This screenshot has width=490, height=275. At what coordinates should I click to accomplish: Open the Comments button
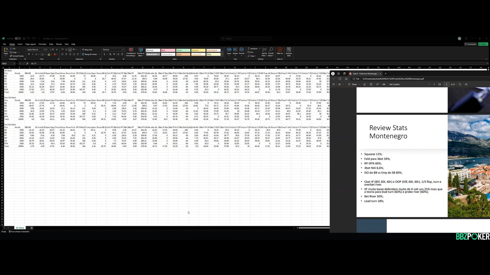click(470, 44)
